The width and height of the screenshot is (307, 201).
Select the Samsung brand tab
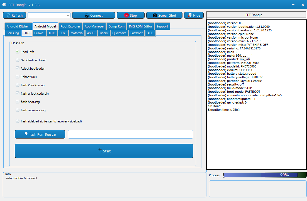click(x=13, y=33)
